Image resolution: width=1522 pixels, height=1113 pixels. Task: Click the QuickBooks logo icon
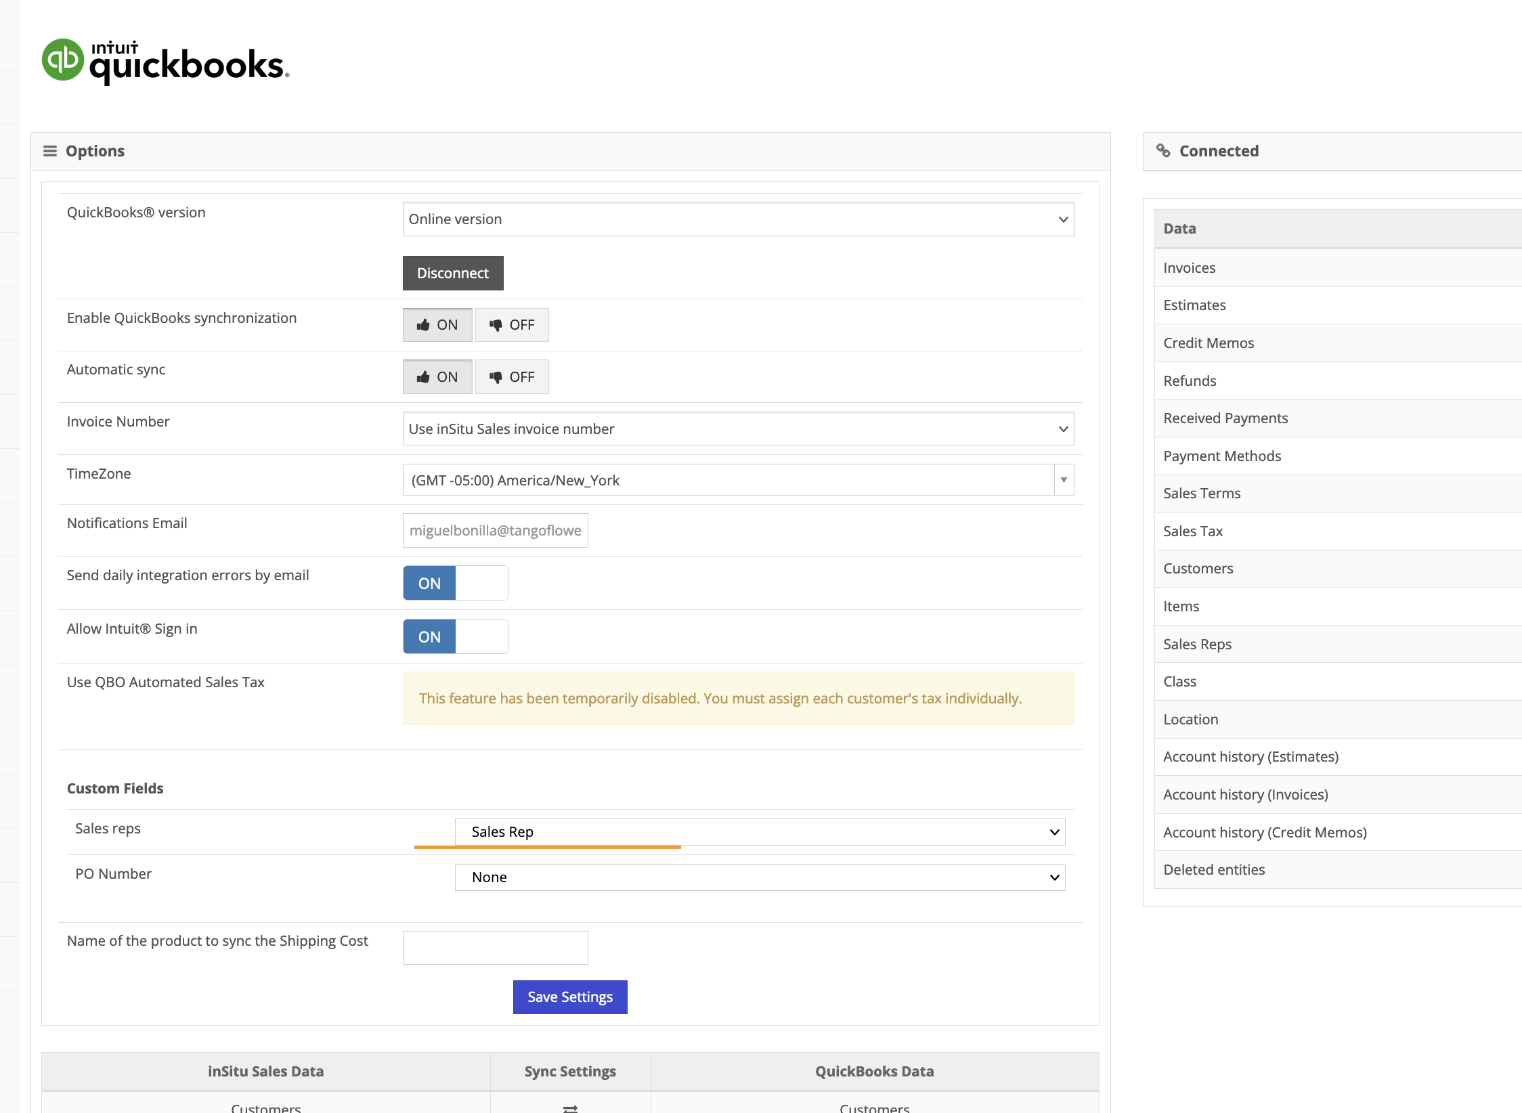(63, 60)
